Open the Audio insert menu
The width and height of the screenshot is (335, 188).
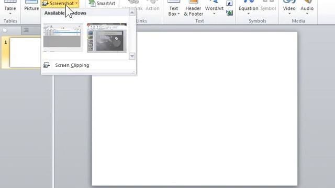pos(307,8)
